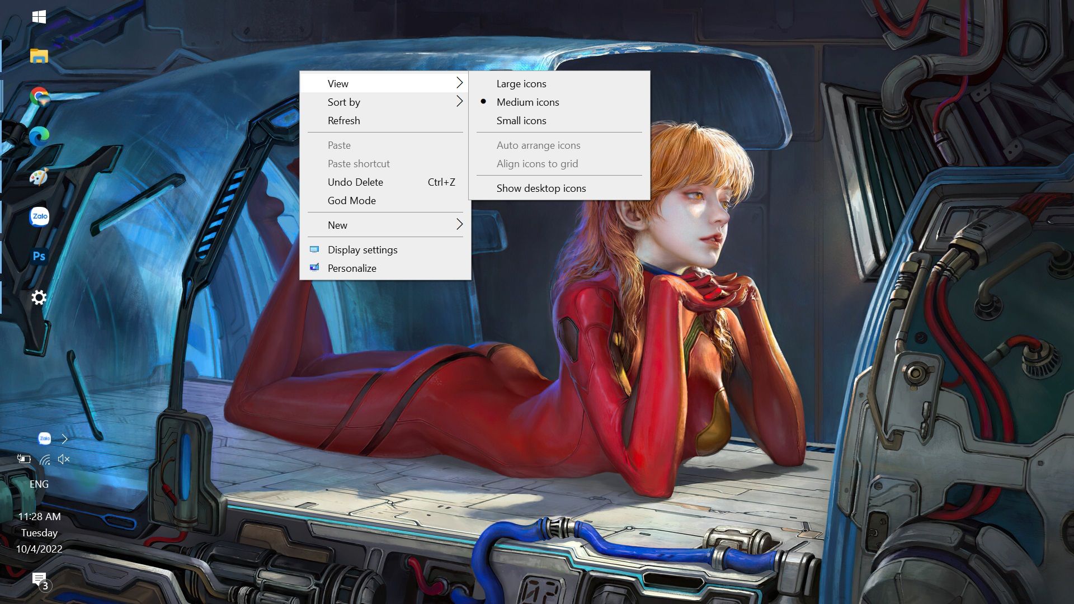Select God Mode menu entry
Screen dimensions: 1074x604
click(x=385, y=200)
